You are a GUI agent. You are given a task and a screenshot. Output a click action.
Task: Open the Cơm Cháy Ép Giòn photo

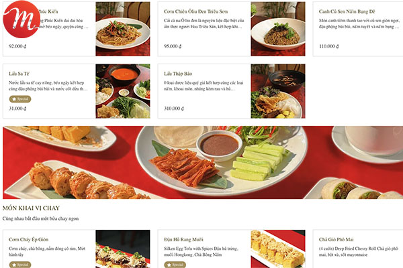[x=123, y=249]
